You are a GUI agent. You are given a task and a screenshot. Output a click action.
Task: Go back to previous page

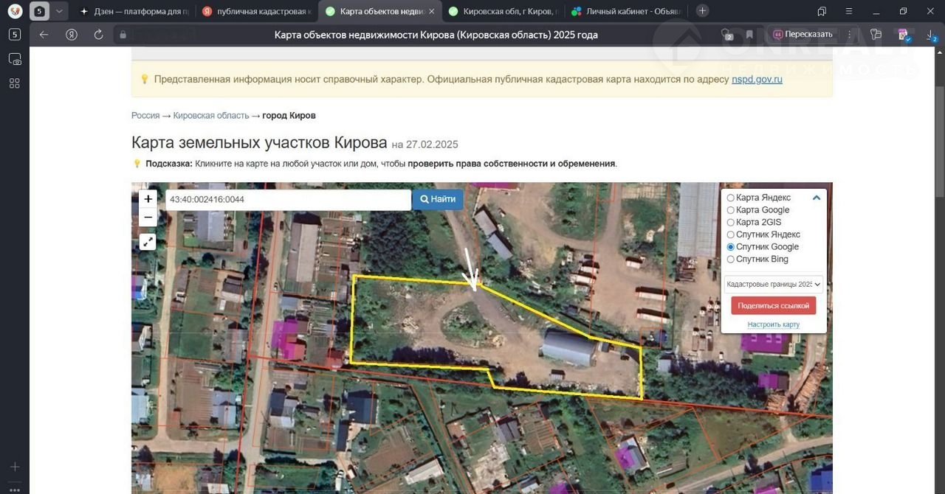tap(44, 35)
